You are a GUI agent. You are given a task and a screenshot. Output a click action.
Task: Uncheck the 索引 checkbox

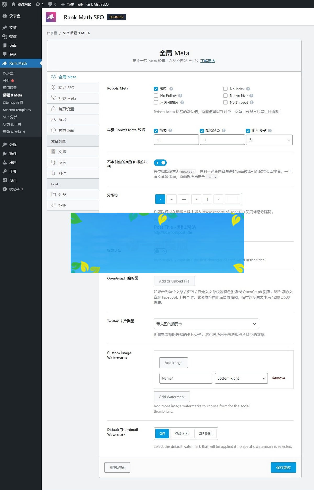pyautogui.click(x=156, y=89)
